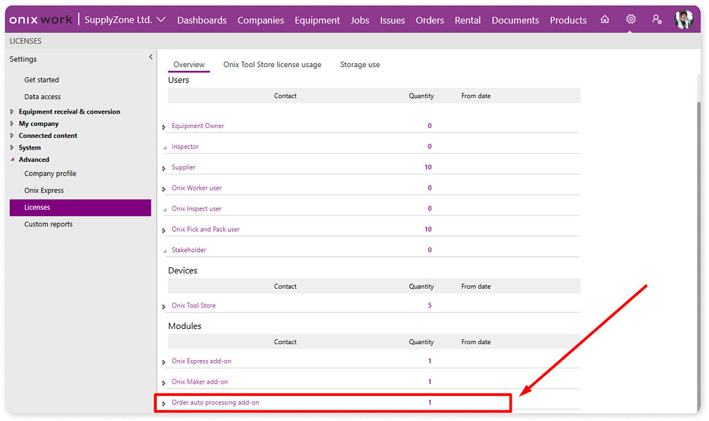The height and width of the screenshot is (421, 709).
Task: Open the SupplyZone Ltd. company selector
Action: pyautogui.click(x=125, y=20)
